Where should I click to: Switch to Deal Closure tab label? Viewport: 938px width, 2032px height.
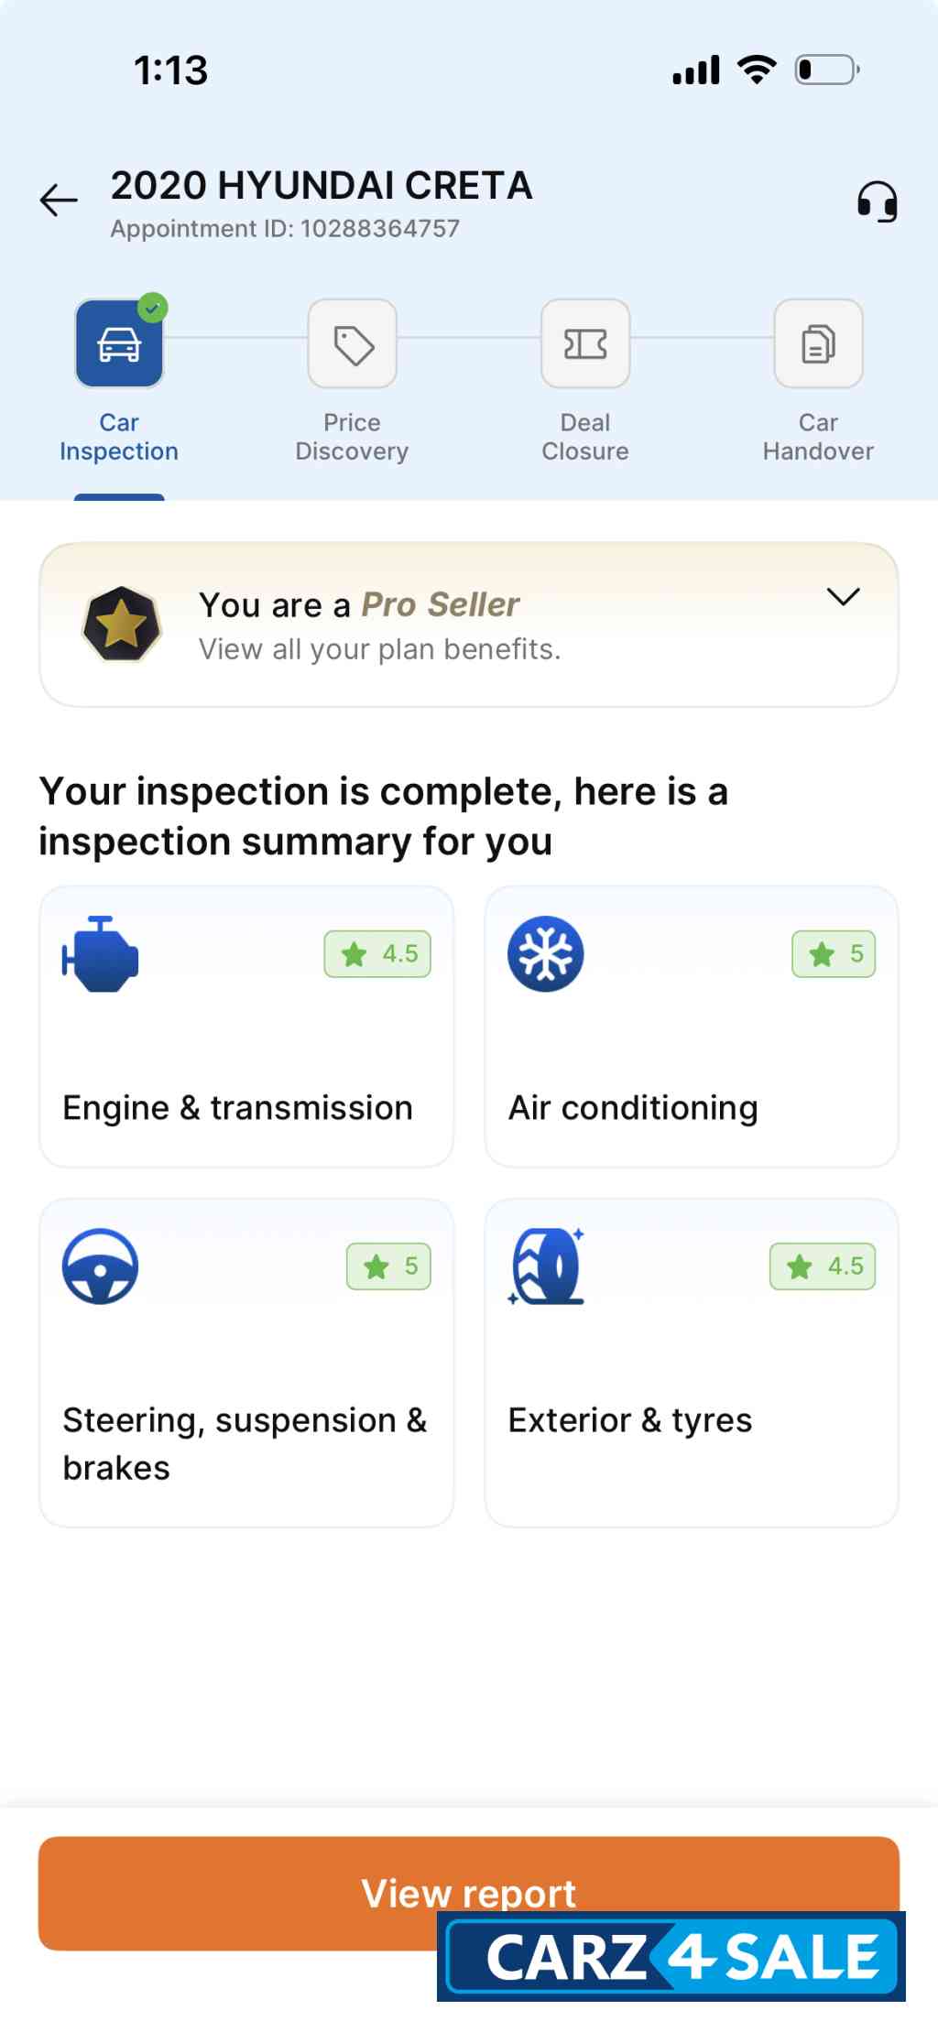[585, 437]
